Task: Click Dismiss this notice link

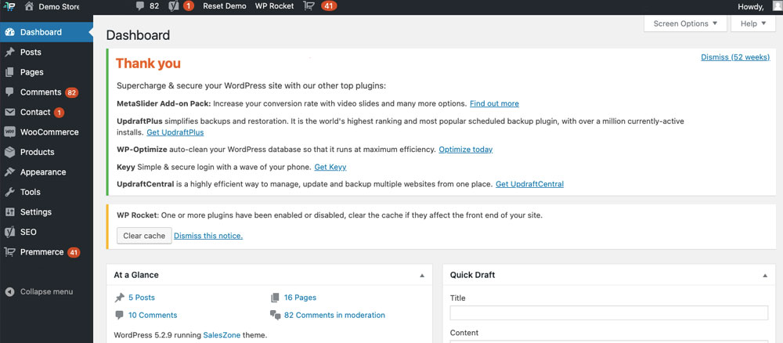Action: pos(208,236)
